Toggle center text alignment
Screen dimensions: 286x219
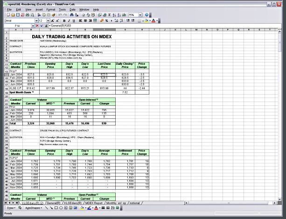(x=85, y=21)
